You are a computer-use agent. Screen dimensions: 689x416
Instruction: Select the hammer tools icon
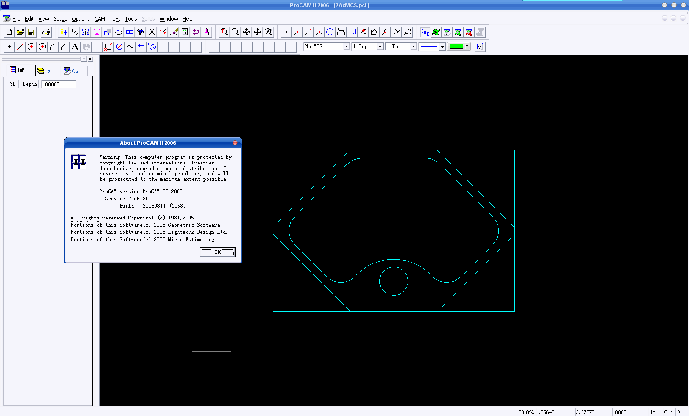coord(141,32)
